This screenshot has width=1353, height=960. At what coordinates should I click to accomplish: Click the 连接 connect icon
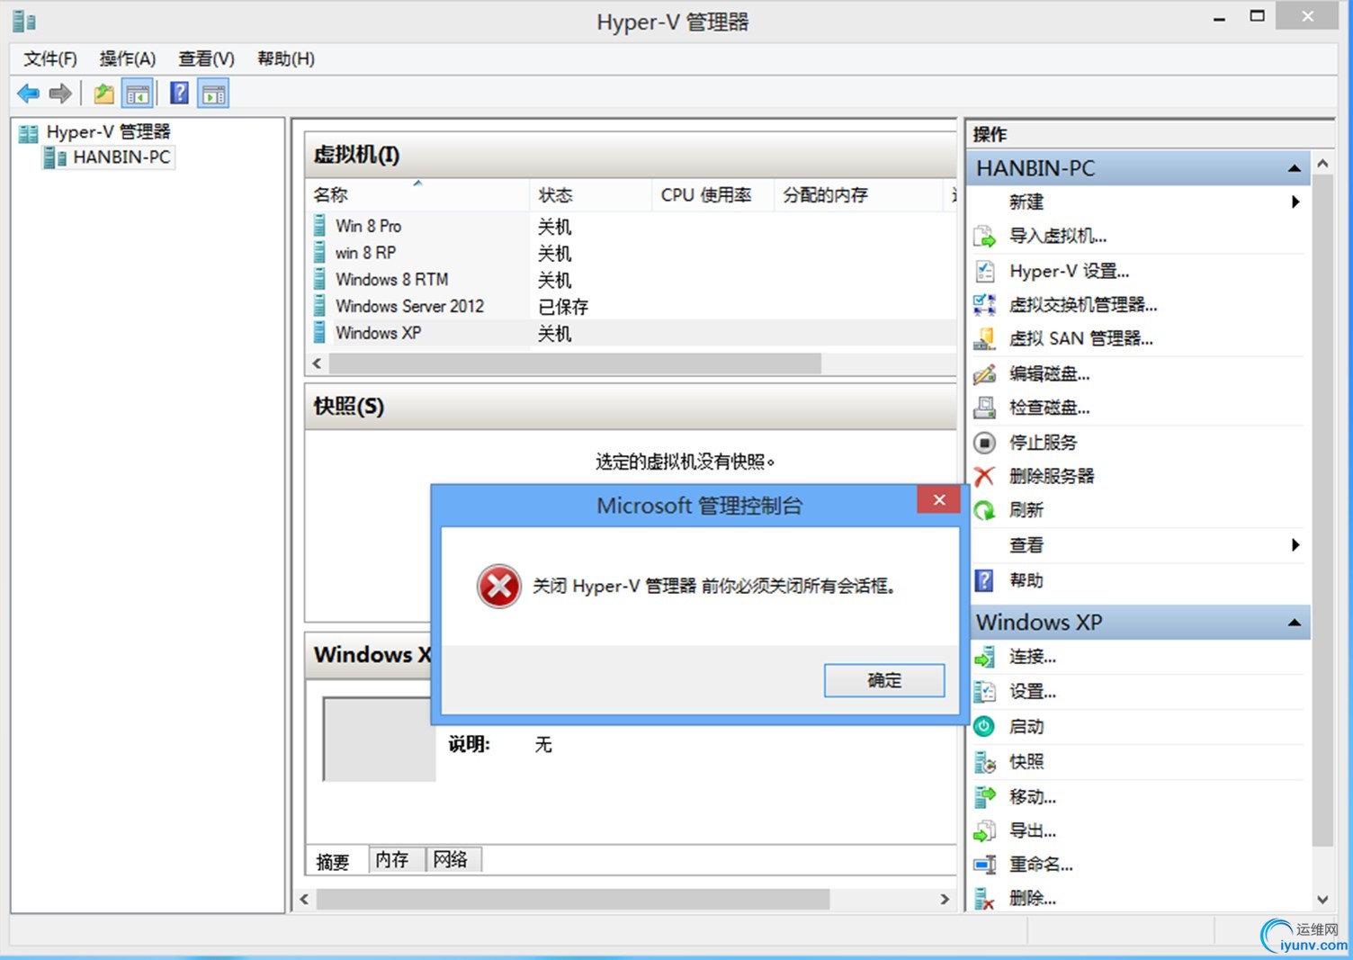pos(985,657)
